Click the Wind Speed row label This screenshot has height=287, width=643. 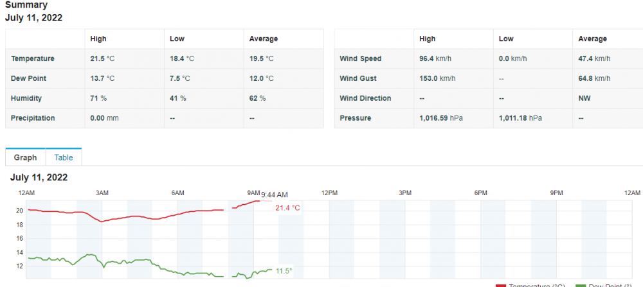(x=361, y=58)
